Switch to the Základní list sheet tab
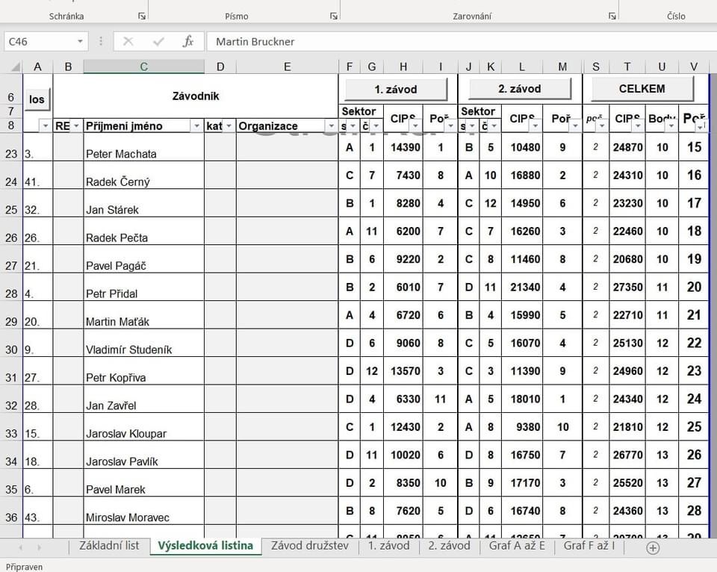Image resolution: width=717 pixels, height=572 pixels. point(109,545)
